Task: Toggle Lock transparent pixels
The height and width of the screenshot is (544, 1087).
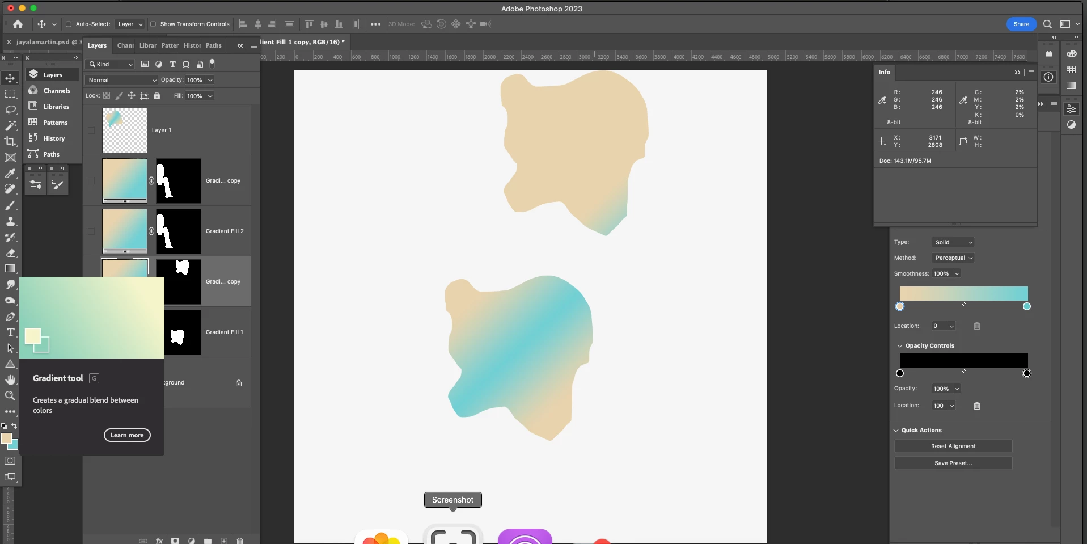Action: click(x=107, y=96)
